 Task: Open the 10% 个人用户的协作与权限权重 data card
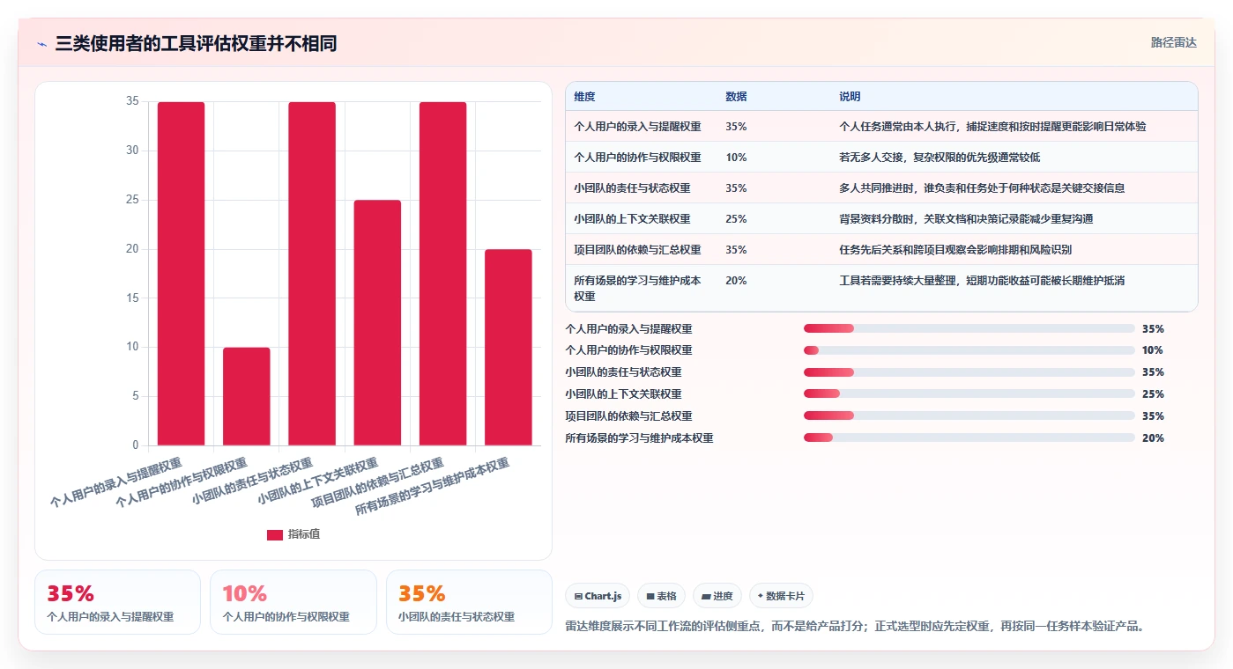pos(293,602)
